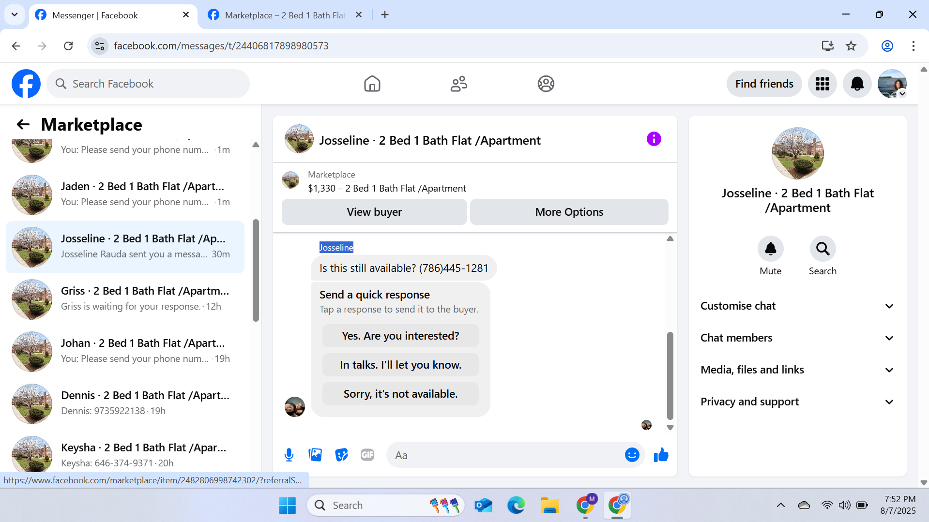This screenshot has width=929, height=522.
Task: Open conversation information purple icon
Action: (x=654, y=139)
